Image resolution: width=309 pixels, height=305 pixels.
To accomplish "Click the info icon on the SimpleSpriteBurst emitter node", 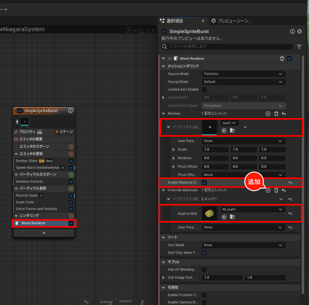I will pyautogui.click(x=70, y=111).
